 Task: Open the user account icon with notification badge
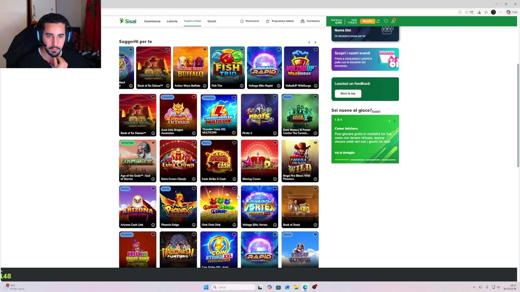coord(393,21)
